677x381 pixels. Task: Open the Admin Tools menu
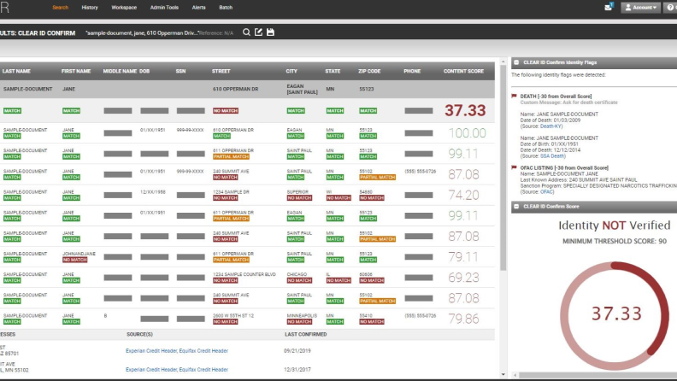tap(164, 7)
